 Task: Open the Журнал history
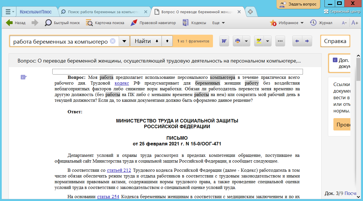coord(321,23)
